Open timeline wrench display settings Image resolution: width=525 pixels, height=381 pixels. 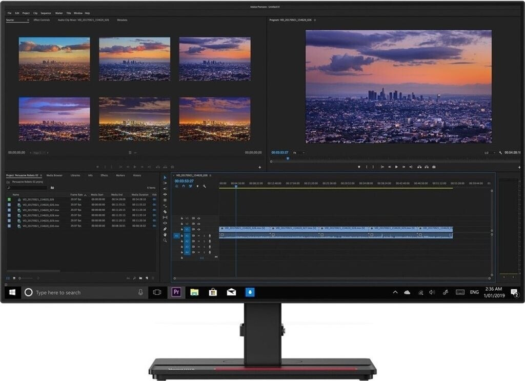tap(204, 186)
